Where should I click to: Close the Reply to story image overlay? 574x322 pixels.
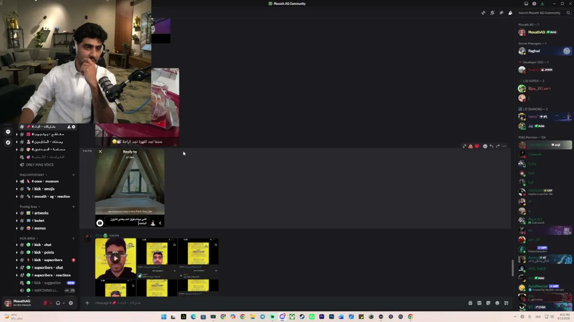point(100,152)
